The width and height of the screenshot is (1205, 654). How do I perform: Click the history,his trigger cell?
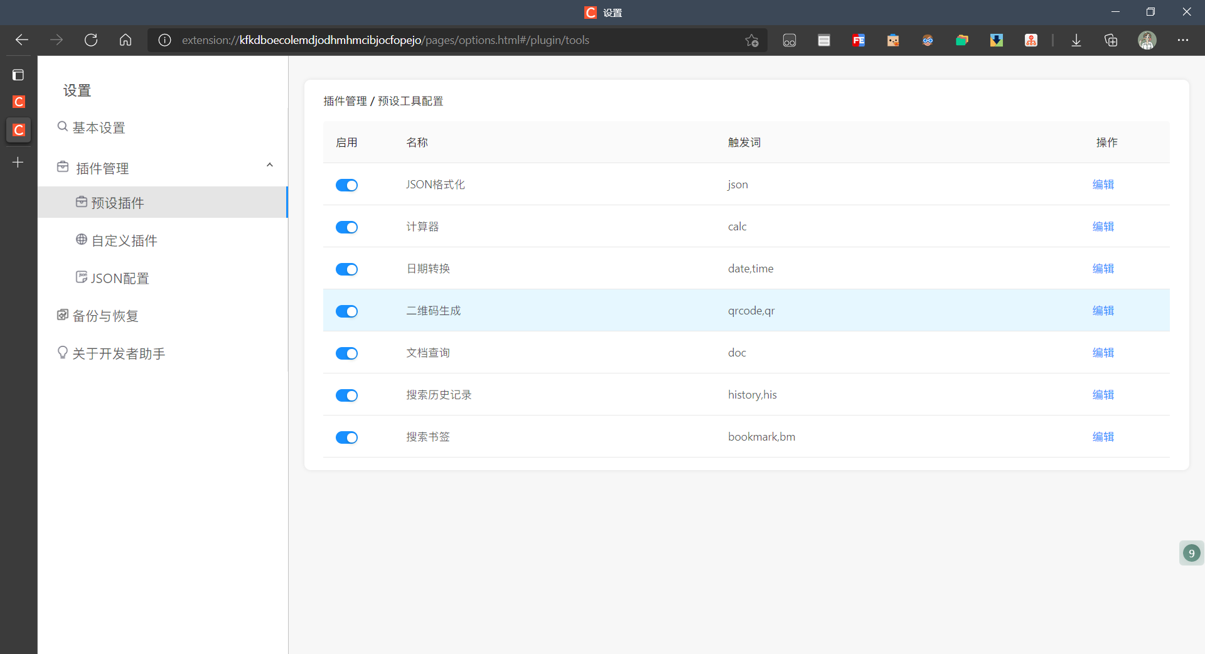pos(752,395)
